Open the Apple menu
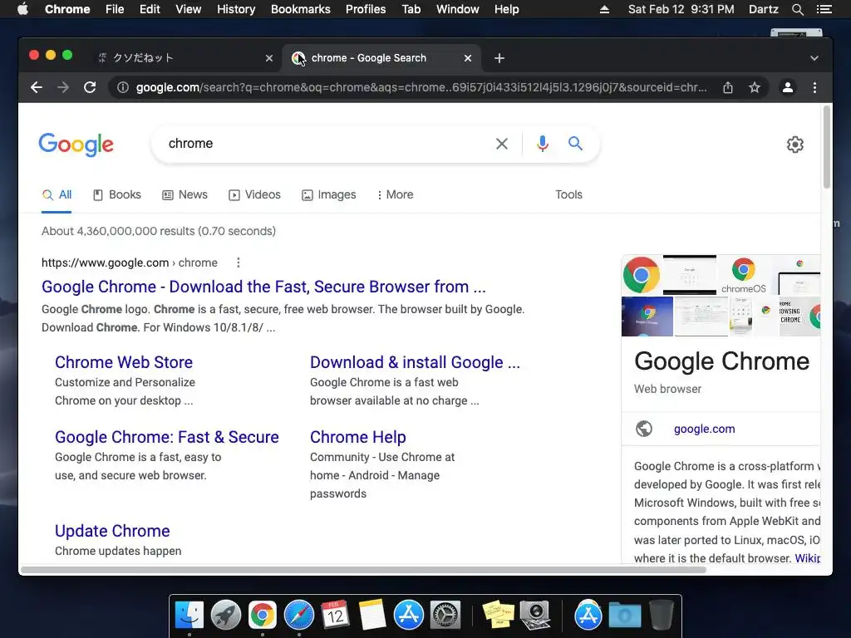The width and height of the screenshot is (851, 638). (22, 9)
